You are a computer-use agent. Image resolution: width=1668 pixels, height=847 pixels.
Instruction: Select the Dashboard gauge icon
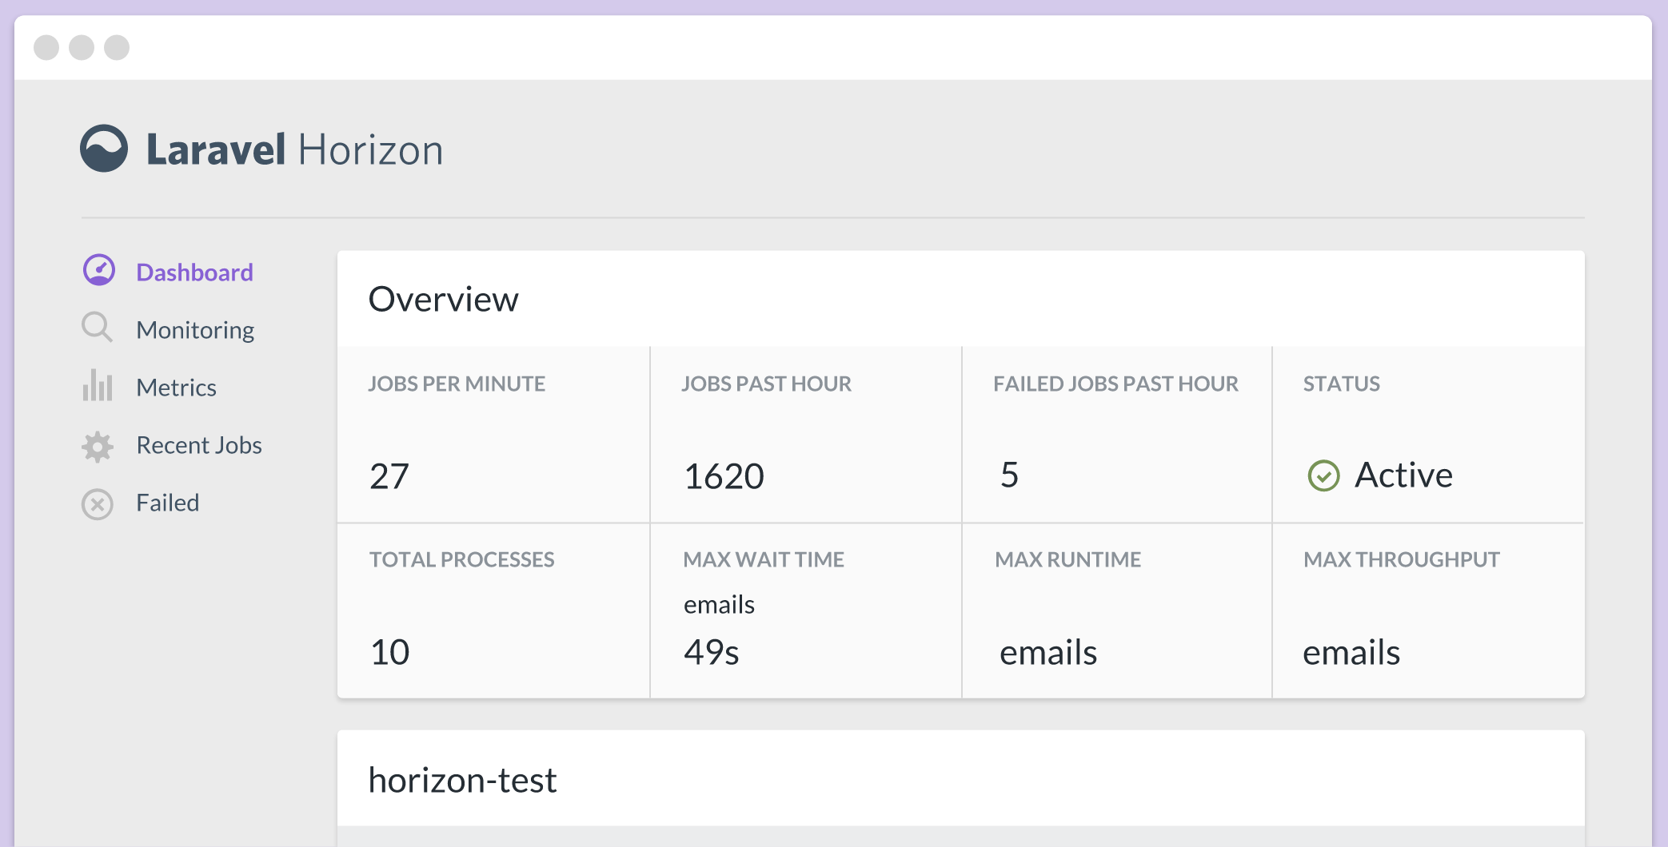97,271
